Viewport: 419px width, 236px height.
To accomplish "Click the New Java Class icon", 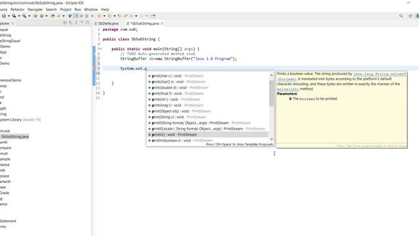I will (x=41, y=16).
